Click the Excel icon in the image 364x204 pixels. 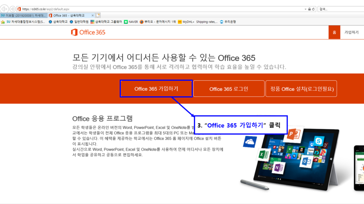pos(263,154)
